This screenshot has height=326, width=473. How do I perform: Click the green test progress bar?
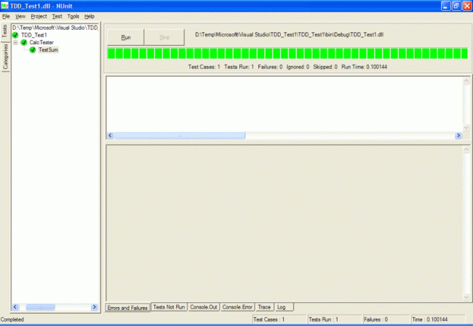(287, 54)
